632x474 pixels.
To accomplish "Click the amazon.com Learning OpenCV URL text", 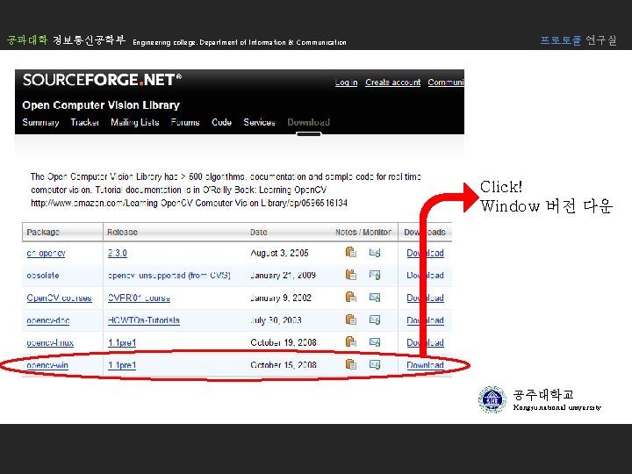I will pyautogui.click(x=189, y=203).
